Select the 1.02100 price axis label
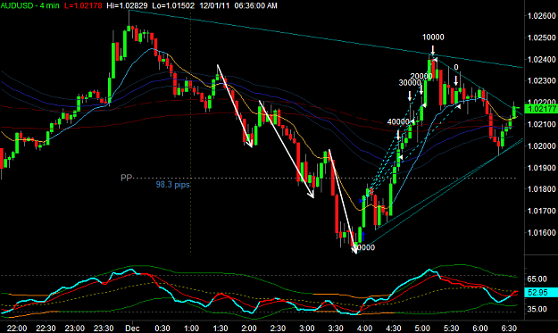The width and height of the screenshot is (558, 333). pyautogui.click(x=541, y=124)
